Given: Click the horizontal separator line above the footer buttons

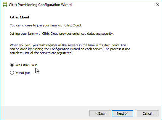Looking at the screenshot, I should 81,106.
